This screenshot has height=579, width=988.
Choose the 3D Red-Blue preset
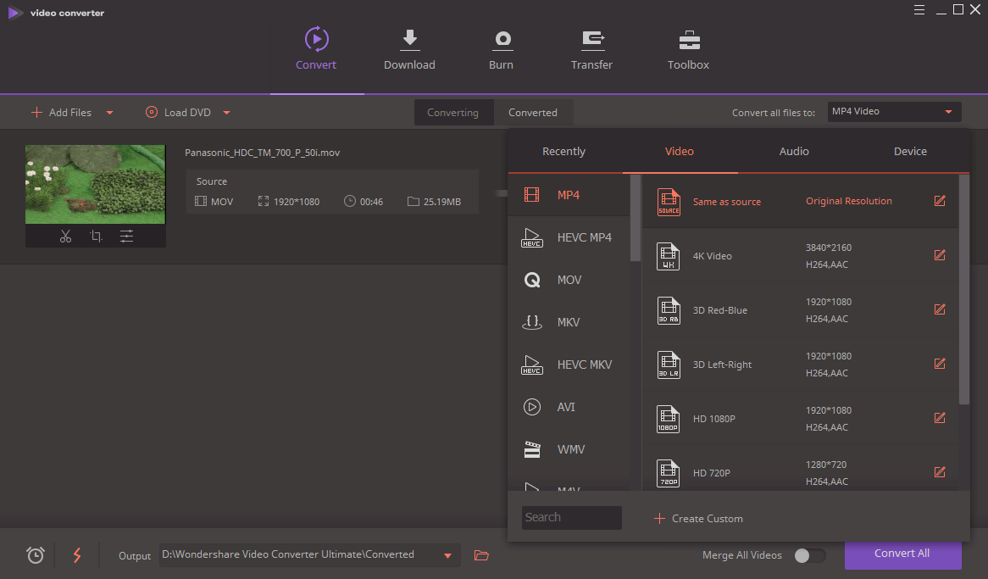click(800, 309)
